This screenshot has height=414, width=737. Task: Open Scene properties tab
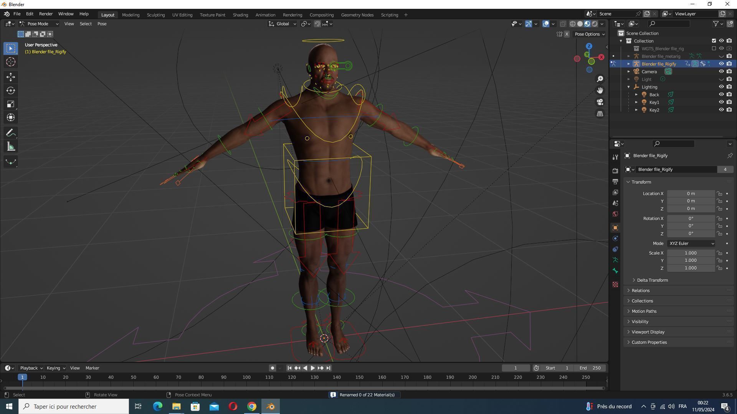615,203
